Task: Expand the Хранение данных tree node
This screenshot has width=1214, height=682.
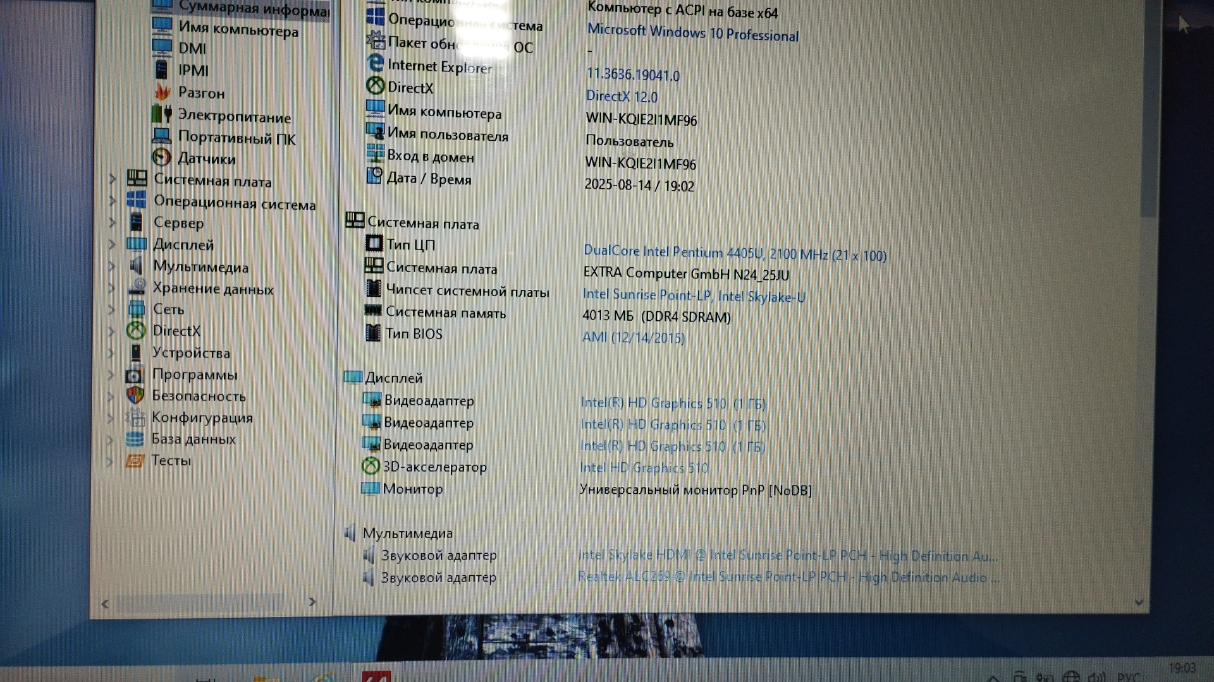Action: [x=112, y=288]
